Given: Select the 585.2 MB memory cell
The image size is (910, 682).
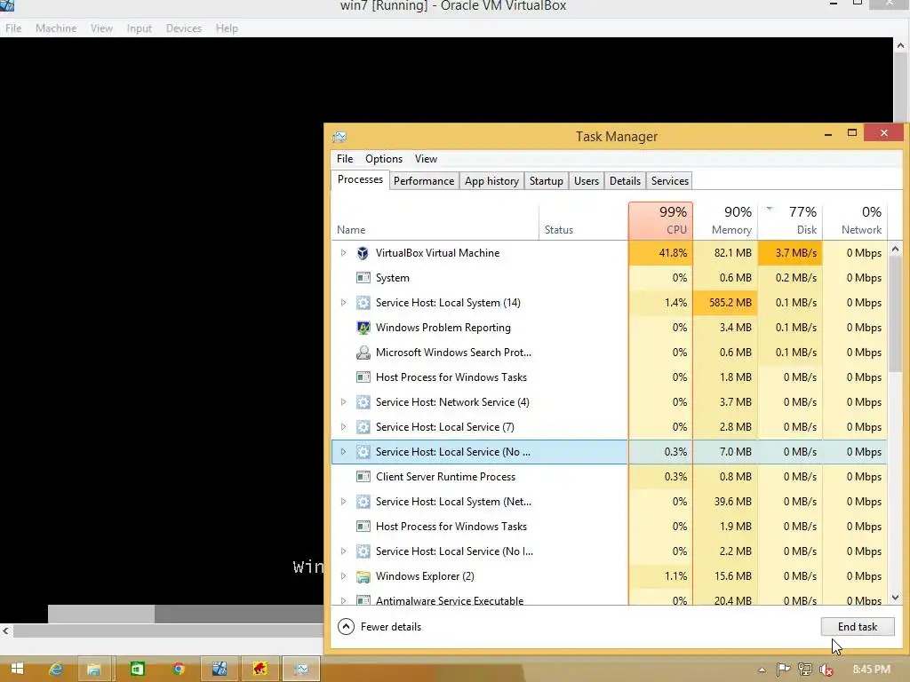Looking at the screenshot, I should click(725, 303).
